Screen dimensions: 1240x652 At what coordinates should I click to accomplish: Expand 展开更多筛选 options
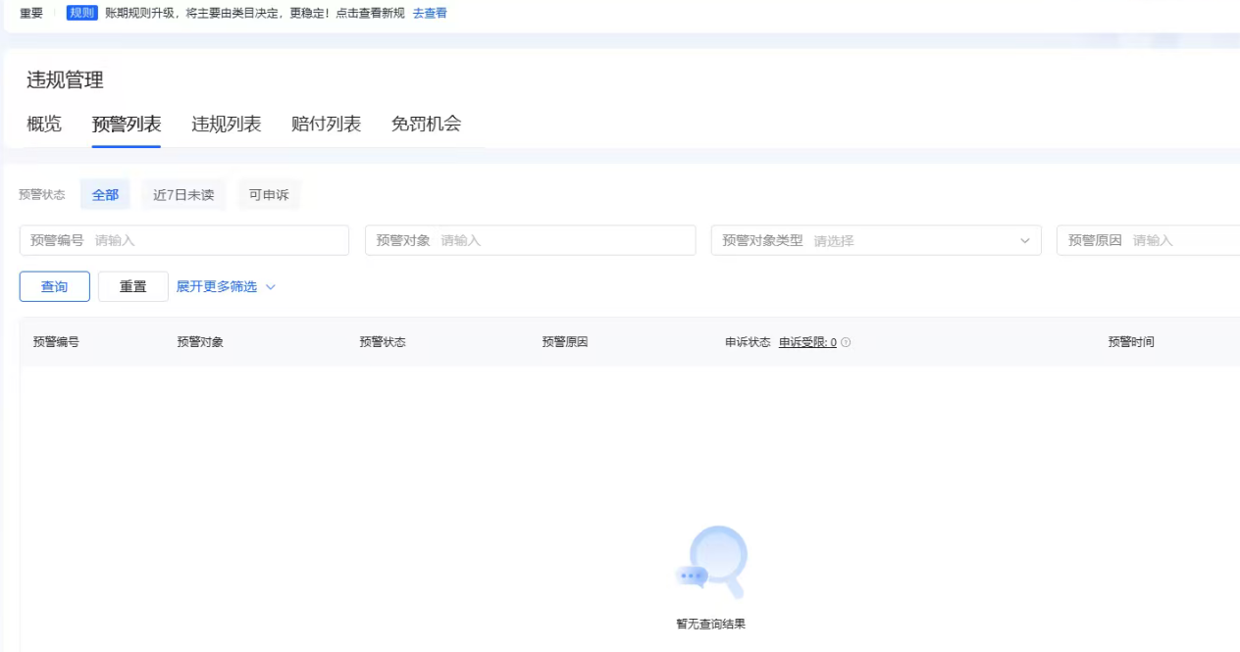click(x=226, y=286)
